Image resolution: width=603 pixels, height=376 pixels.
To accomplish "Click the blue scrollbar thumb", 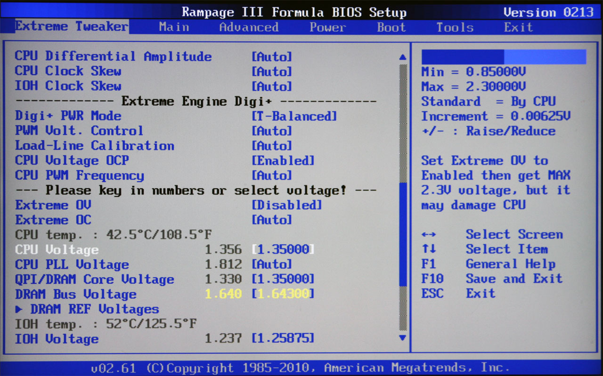I will (403, 235).
